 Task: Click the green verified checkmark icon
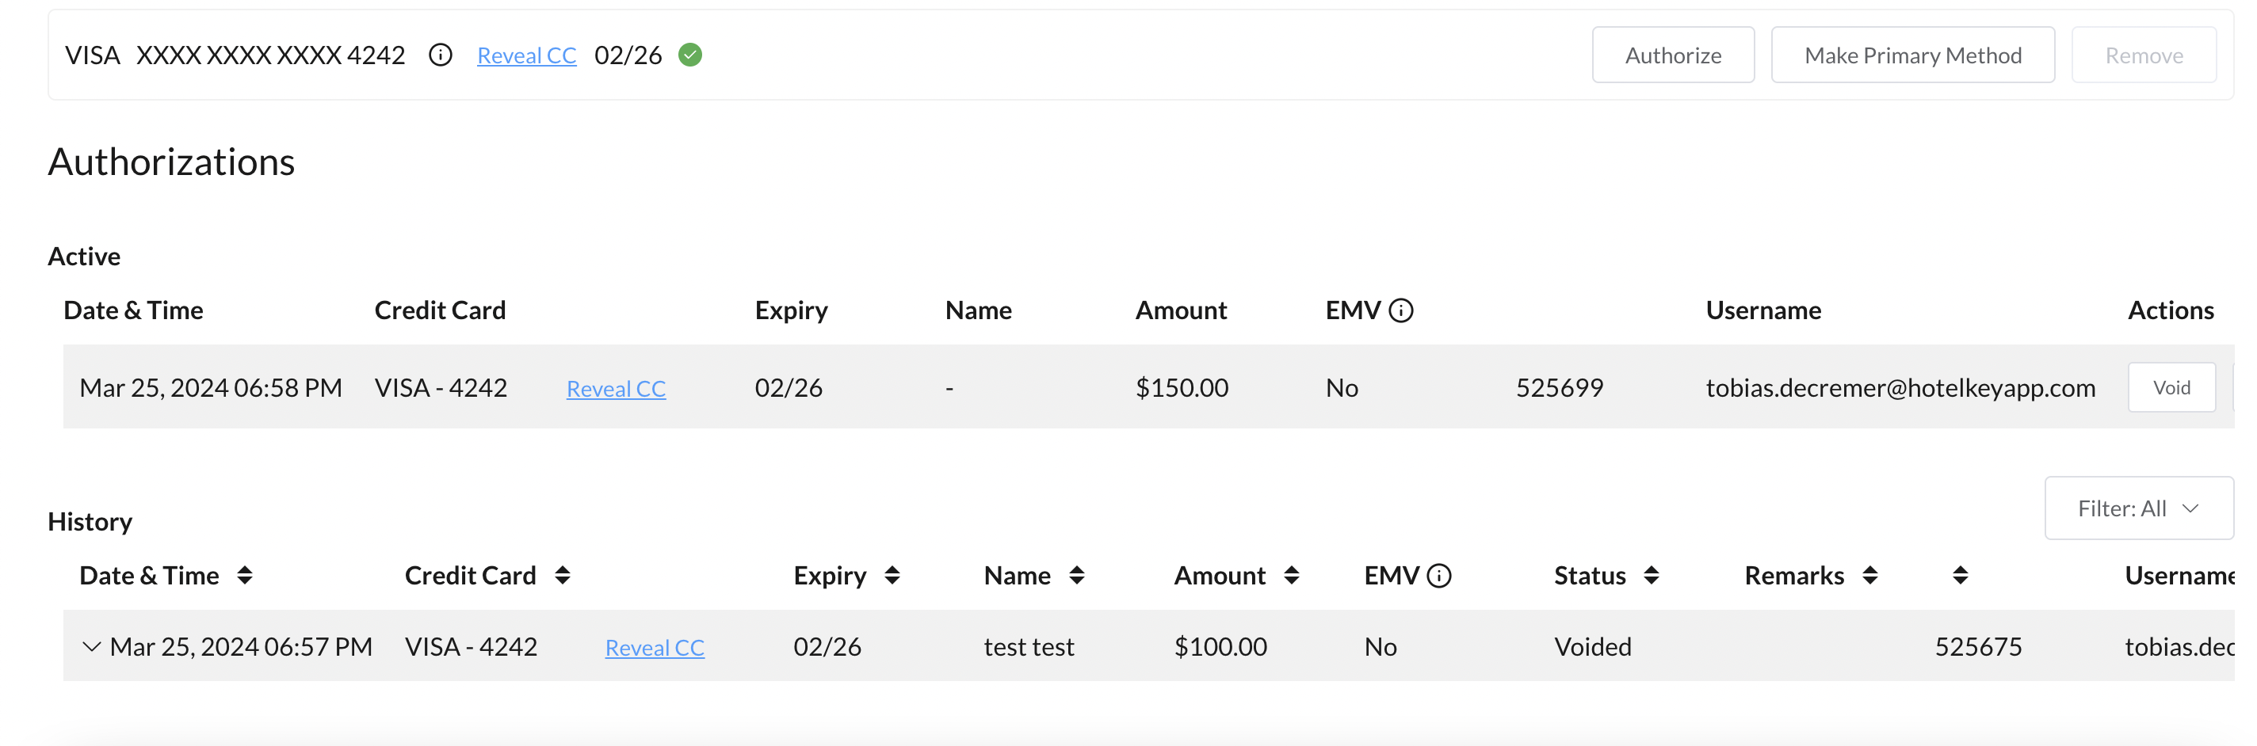point(690,55)
